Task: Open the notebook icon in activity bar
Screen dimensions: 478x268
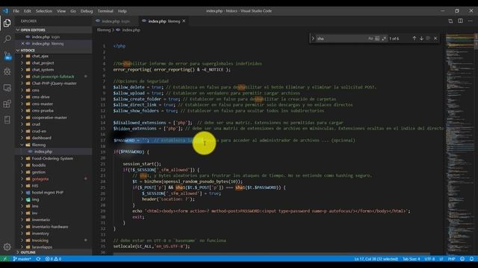Action: 7,120
